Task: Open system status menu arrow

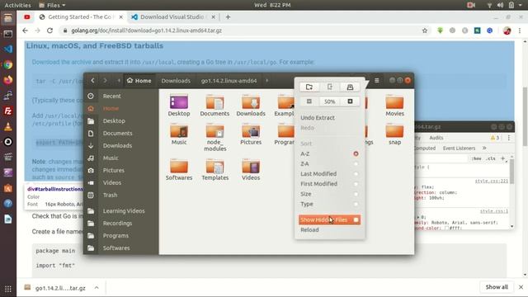Action: click(521, 5)
